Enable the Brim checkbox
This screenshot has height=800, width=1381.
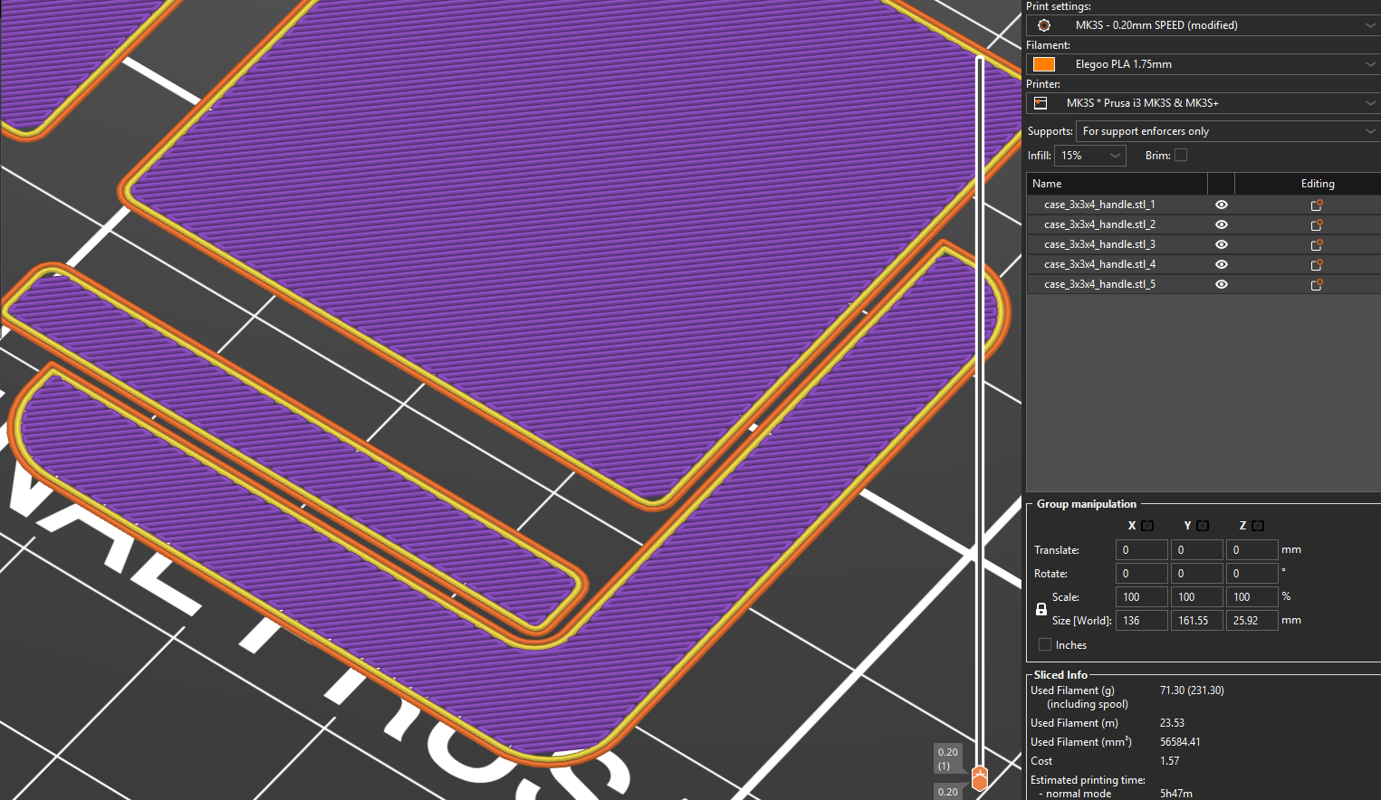(x=1181, y=156)
